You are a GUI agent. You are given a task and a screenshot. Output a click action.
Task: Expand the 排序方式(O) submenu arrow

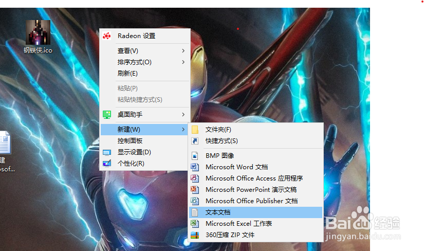tap(183, 62)
